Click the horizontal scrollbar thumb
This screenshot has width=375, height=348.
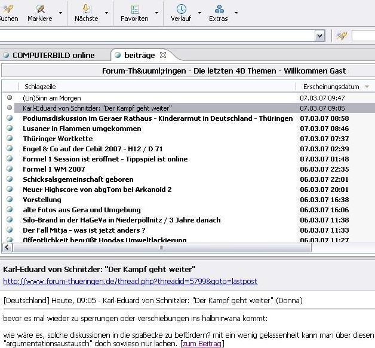point(162,248)
